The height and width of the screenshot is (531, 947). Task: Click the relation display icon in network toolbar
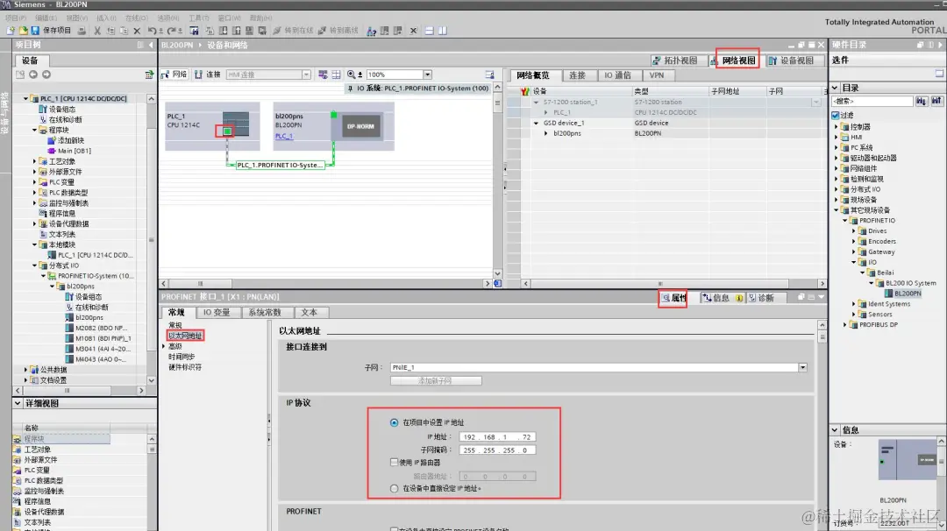tap(323, 74)
